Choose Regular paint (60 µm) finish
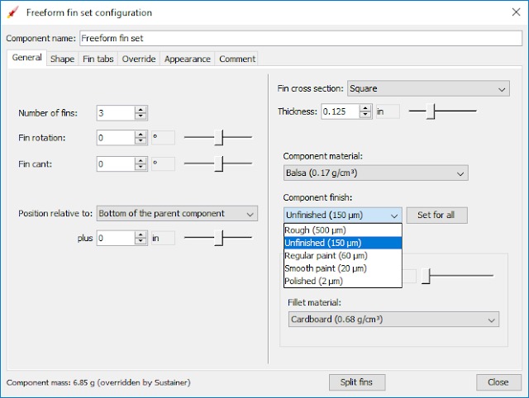Screen dimensions: 529x398 tap(343, 255)
